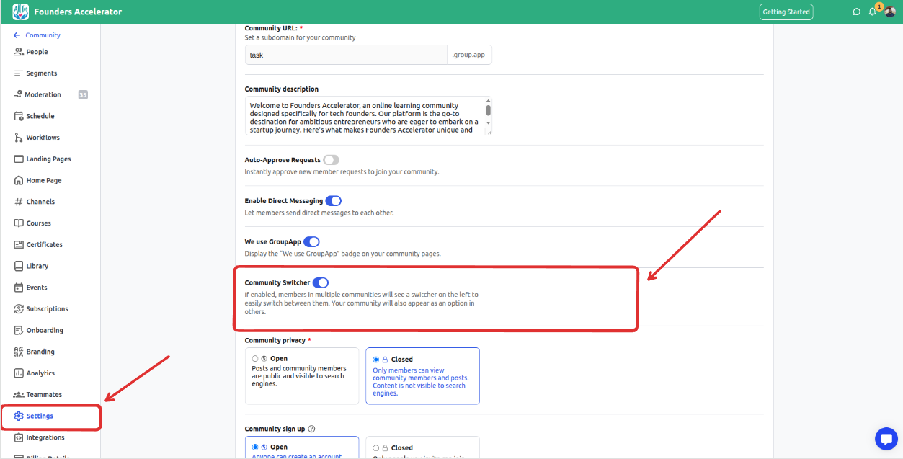Click the back arrow beside Community
This screenshot has width=903, height=459.
[17, 35]
